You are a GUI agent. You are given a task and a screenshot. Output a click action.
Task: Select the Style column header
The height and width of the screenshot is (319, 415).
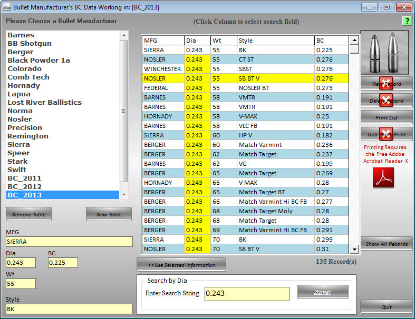(x=275, y=41)
